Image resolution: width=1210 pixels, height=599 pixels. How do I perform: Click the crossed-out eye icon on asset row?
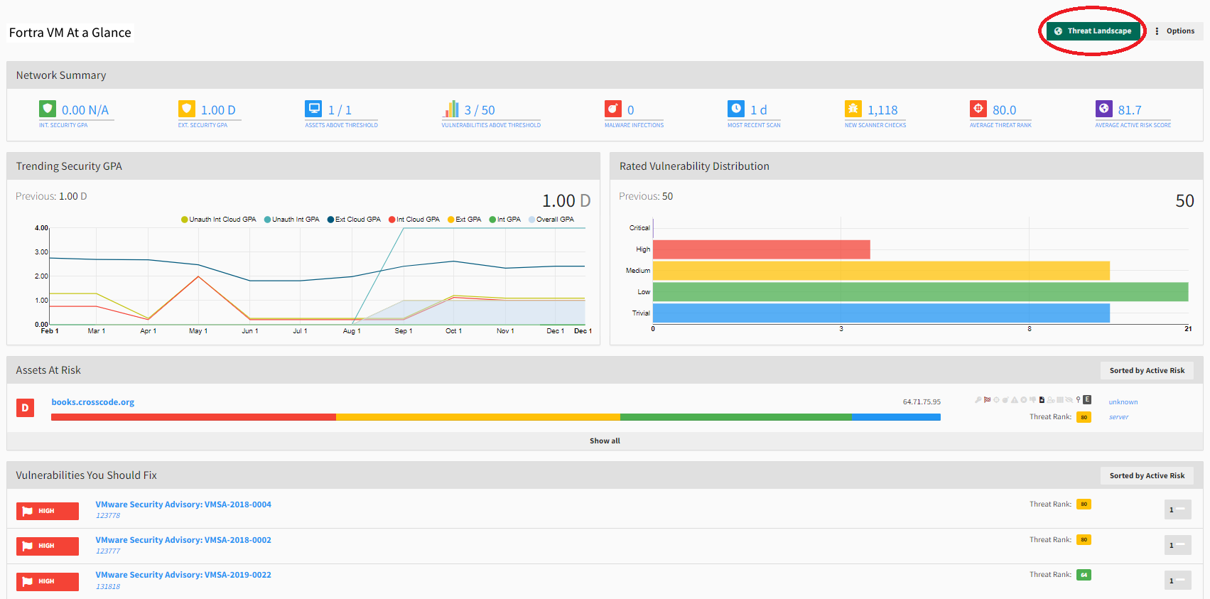pyautogui.click(x=1069, y=399)
